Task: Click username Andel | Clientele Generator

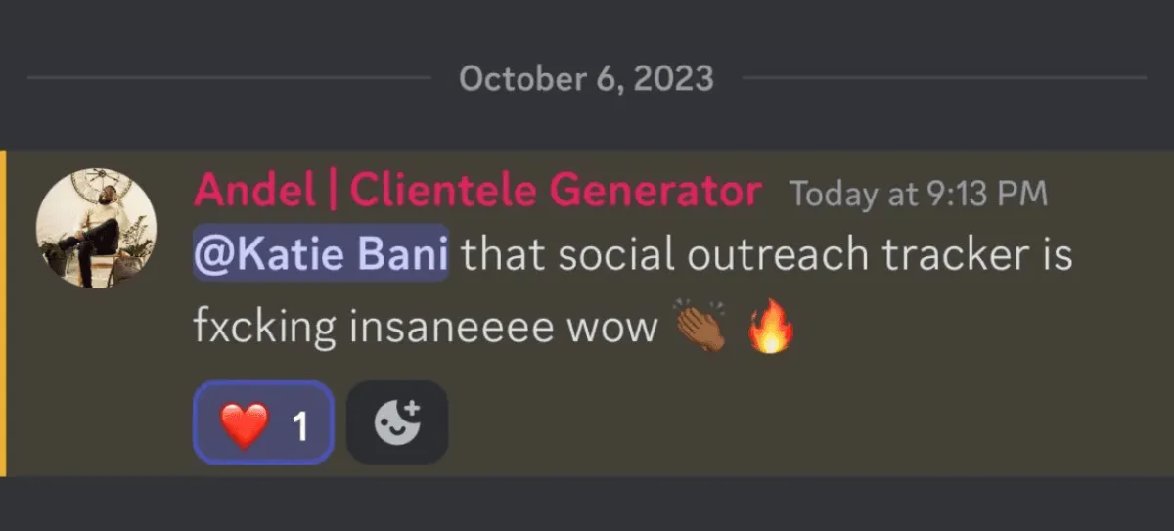Action: point(477,193)
